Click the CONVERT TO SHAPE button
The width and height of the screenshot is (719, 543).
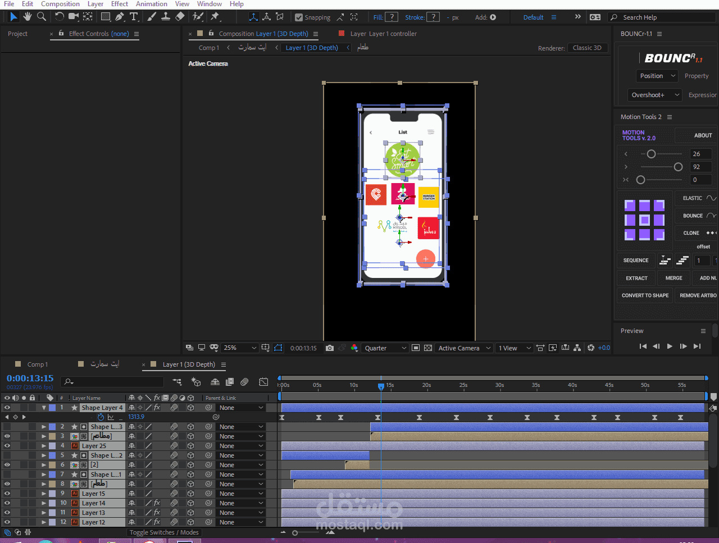click(x=645, y=295)
